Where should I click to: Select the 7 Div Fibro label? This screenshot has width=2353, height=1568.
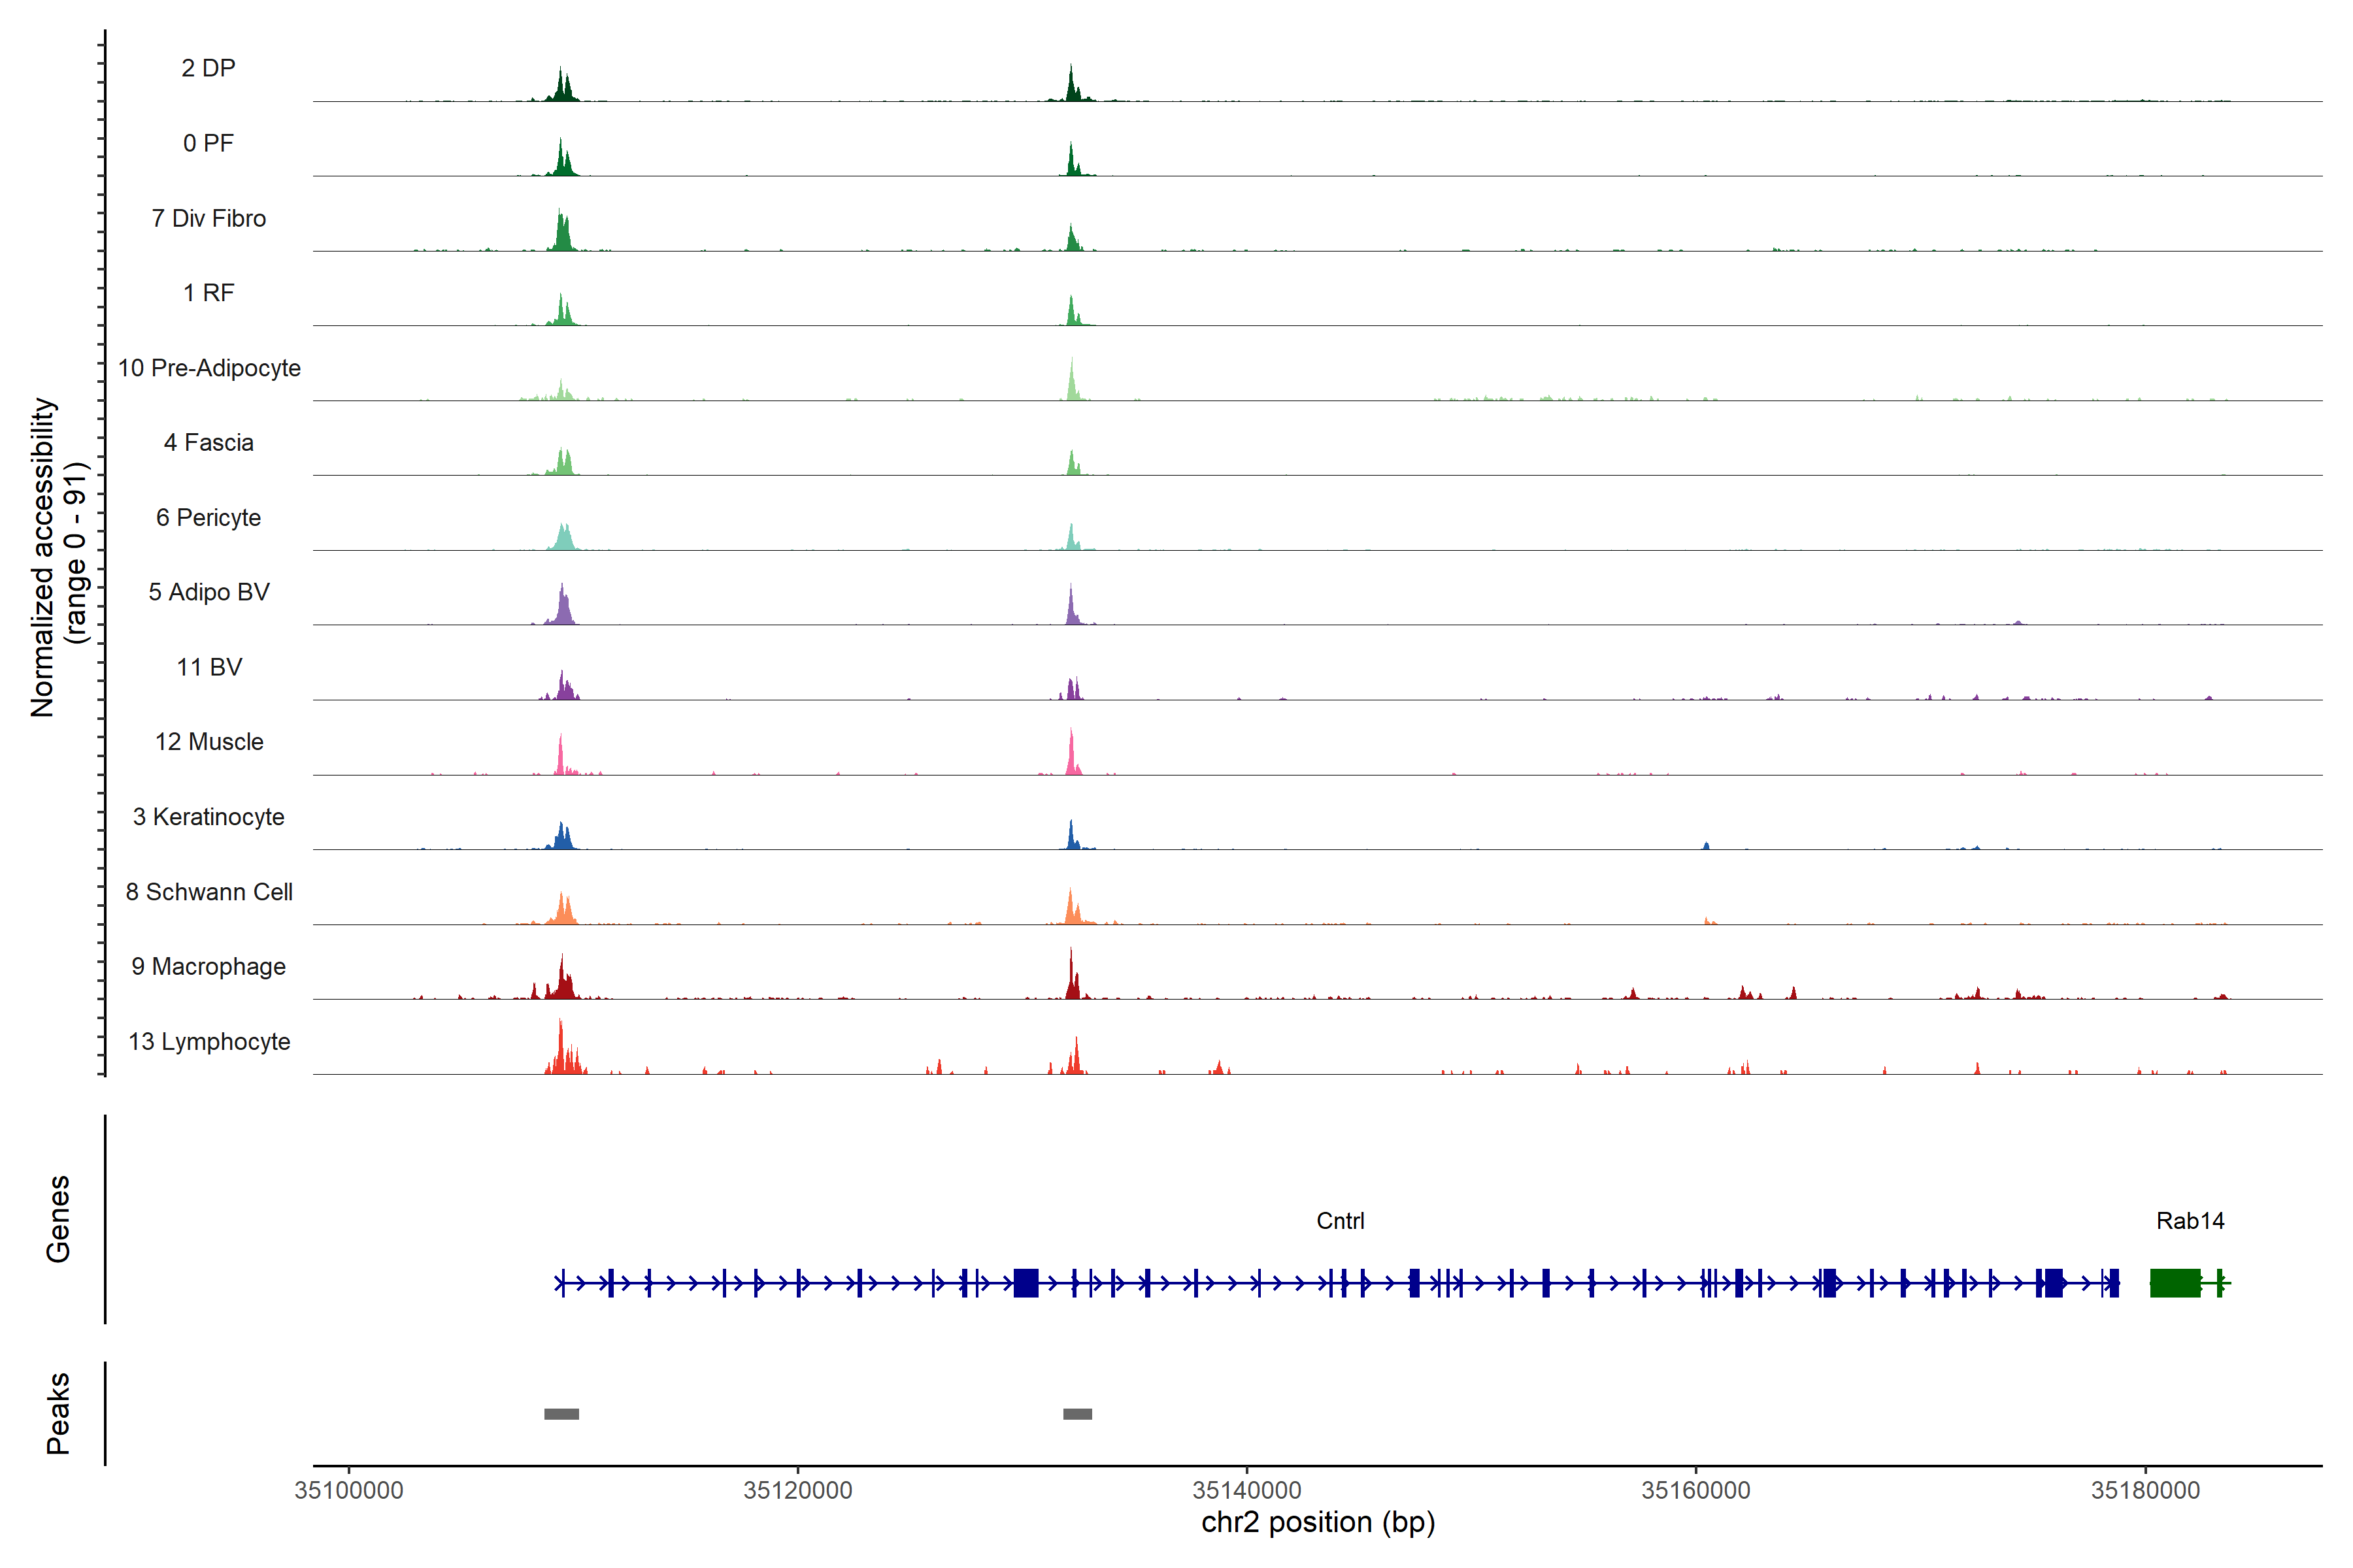click(208, 218)
